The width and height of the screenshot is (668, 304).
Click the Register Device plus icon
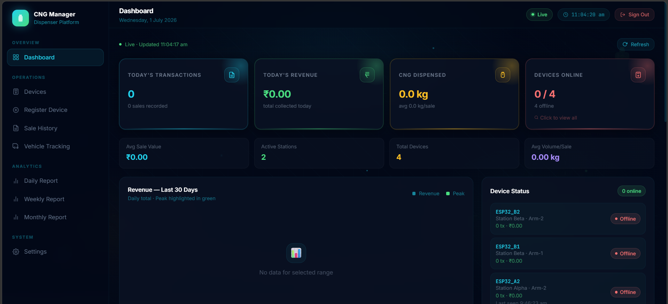coord(16,110)
